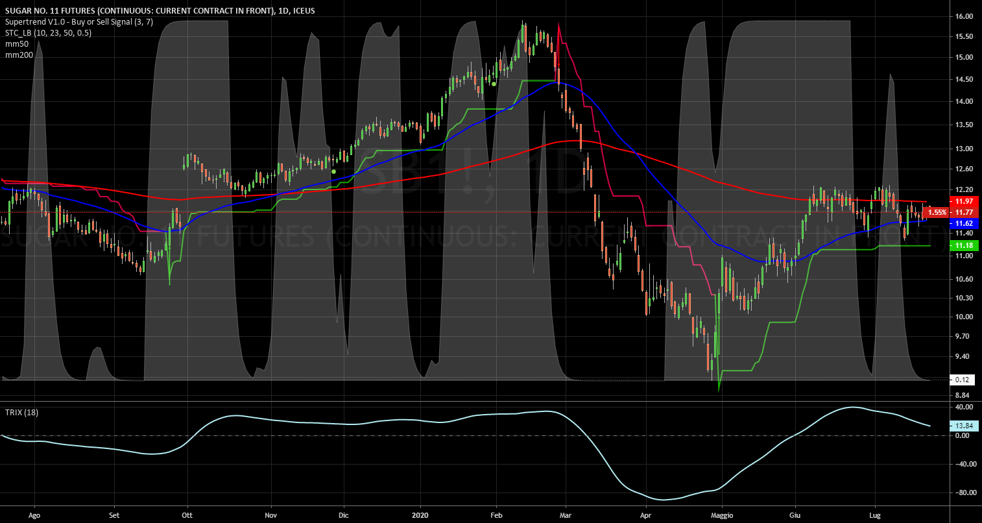The height and width of the screenshot is (523, 982).
Task: Click the 13.84 TRIX value label
Action: 963,426
